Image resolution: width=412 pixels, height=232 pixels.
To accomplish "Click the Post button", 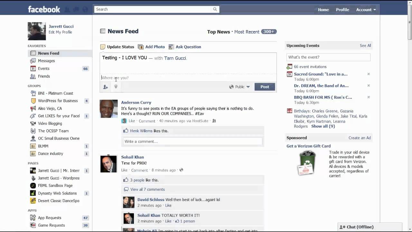I will (265, 87).
